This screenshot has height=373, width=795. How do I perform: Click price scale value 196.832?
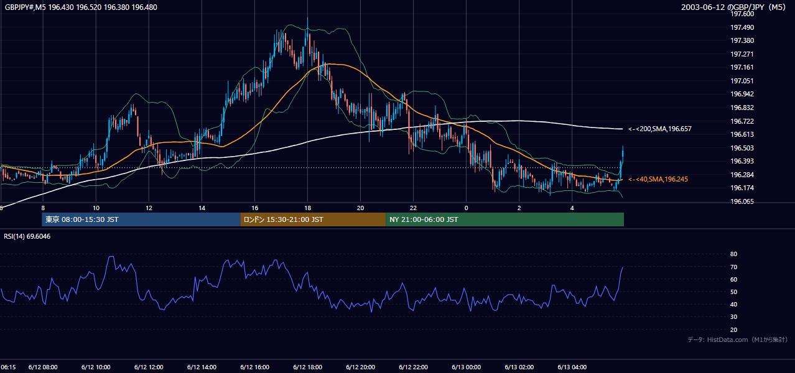pos(742,108)
